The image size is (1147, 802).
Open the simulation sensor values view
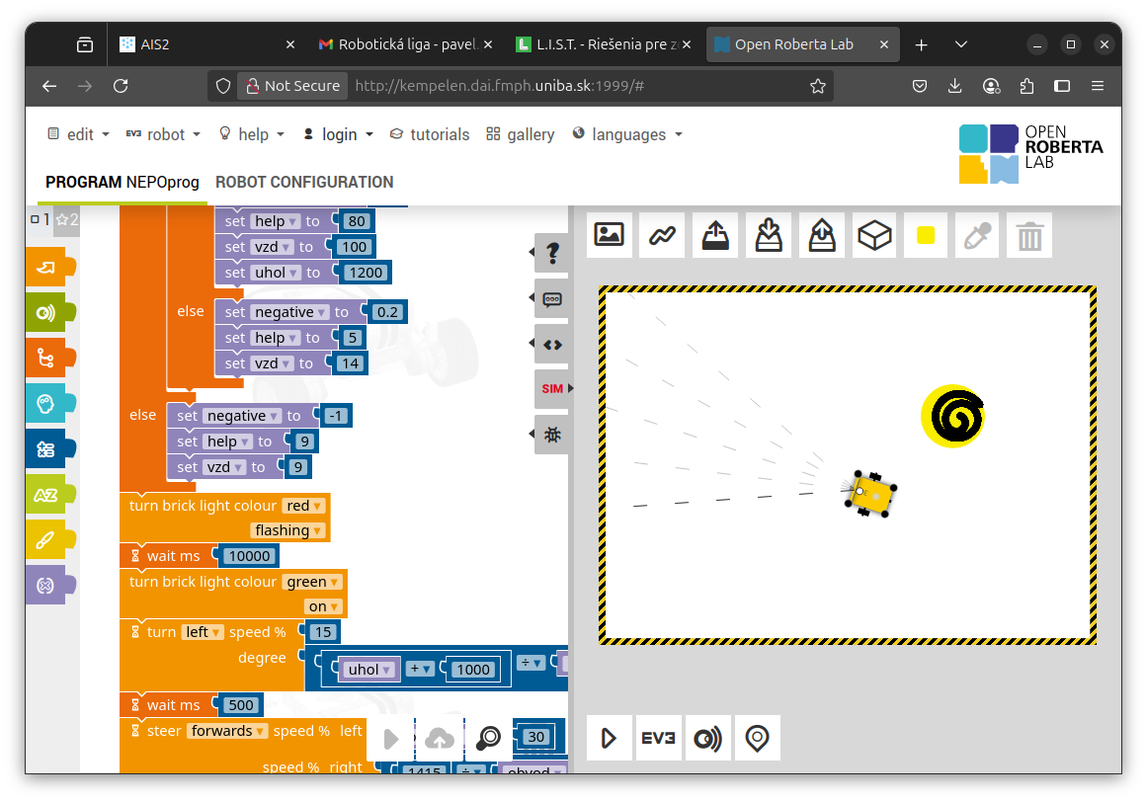click(707, 738)
